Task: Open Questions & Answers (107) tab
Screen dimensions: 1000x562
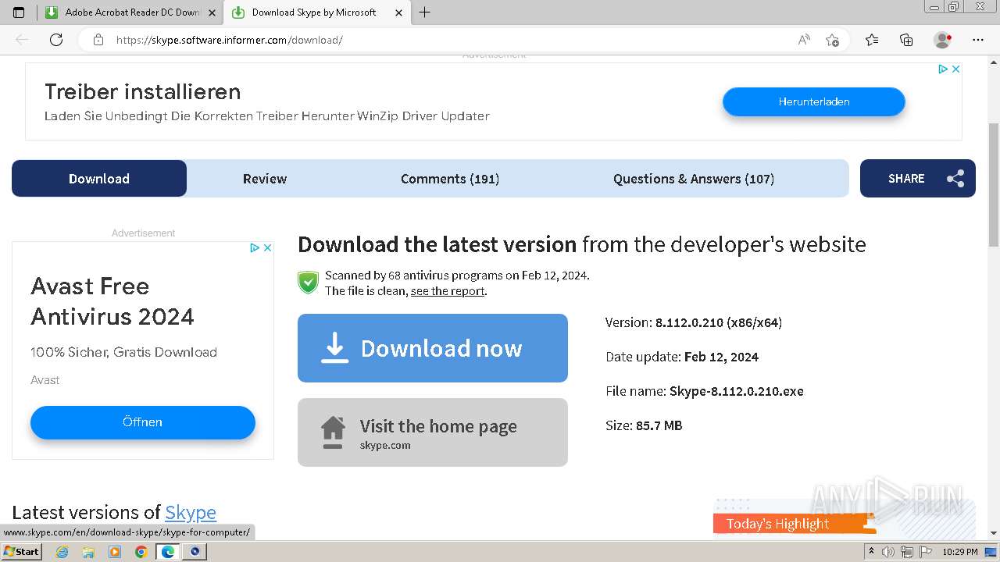Action: [x=694, y=179]
